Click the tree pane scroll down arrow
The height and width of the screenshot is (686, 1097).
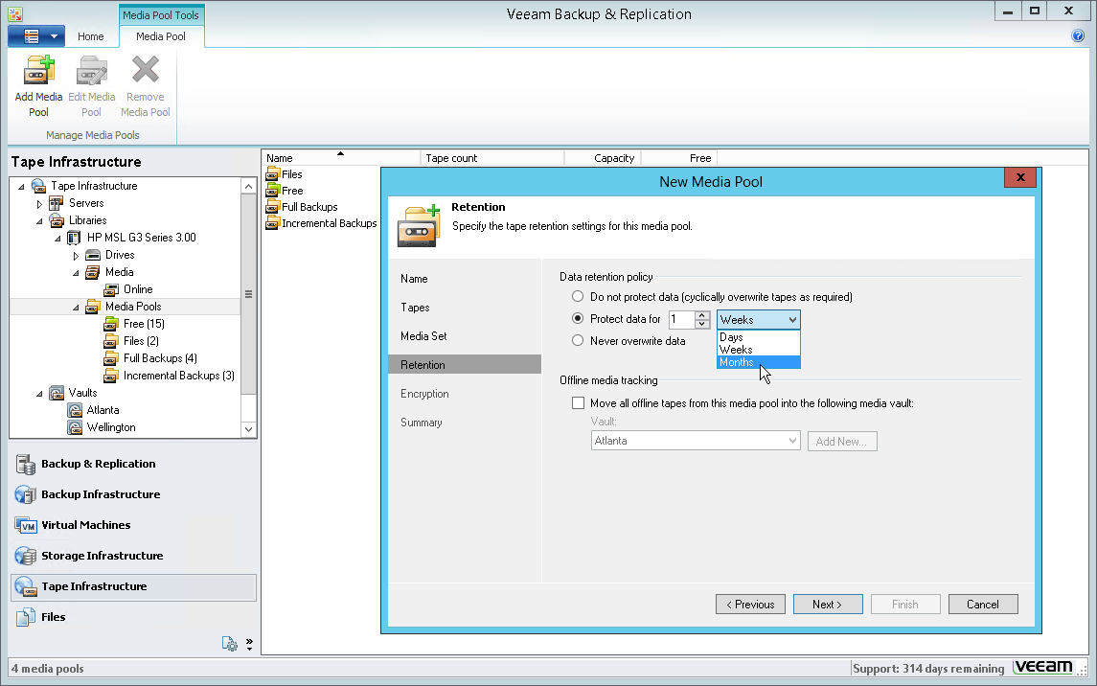point(248,429)
